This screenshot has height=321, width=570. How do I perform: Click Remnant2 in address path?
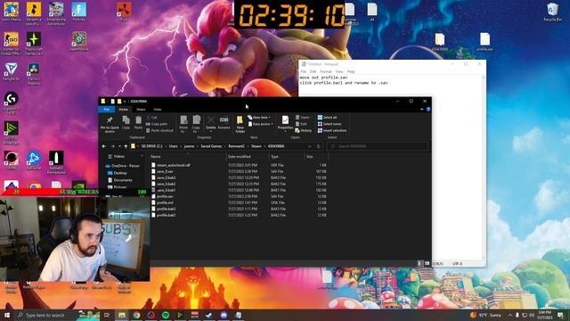(x=236, y=146)
